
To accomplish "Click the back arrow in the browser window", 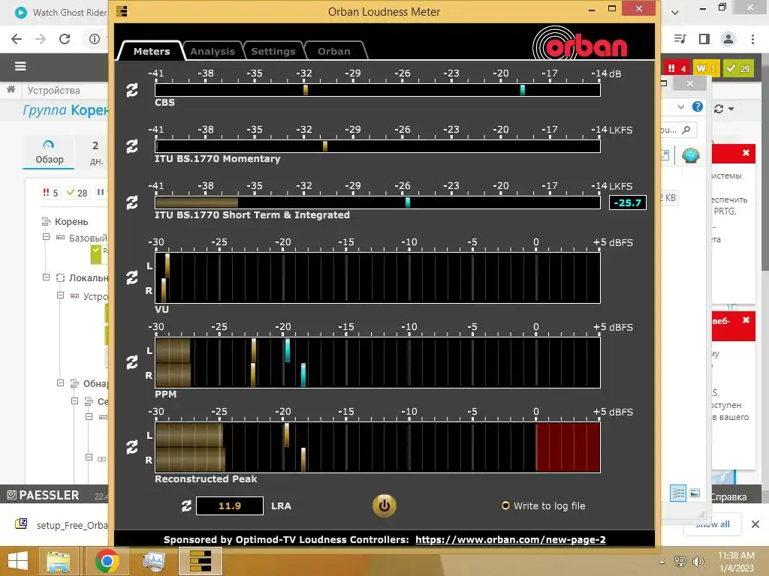I will pyautogui.click(x=17, y=39).
